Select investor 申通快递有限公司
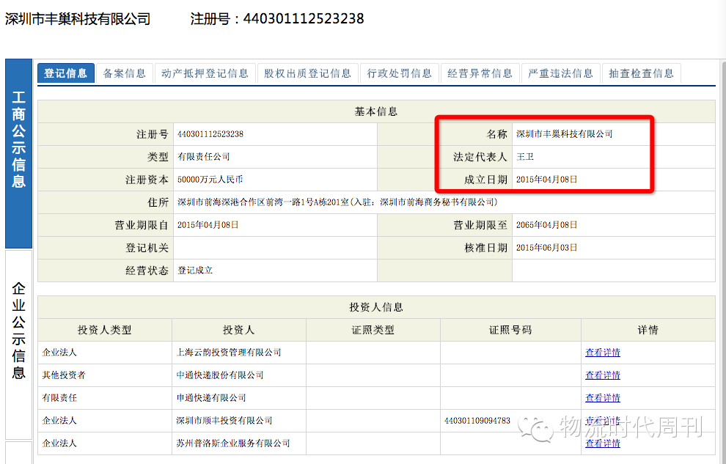Image resolution: width=726 pixels, height=464 pixels. (211, 398)
